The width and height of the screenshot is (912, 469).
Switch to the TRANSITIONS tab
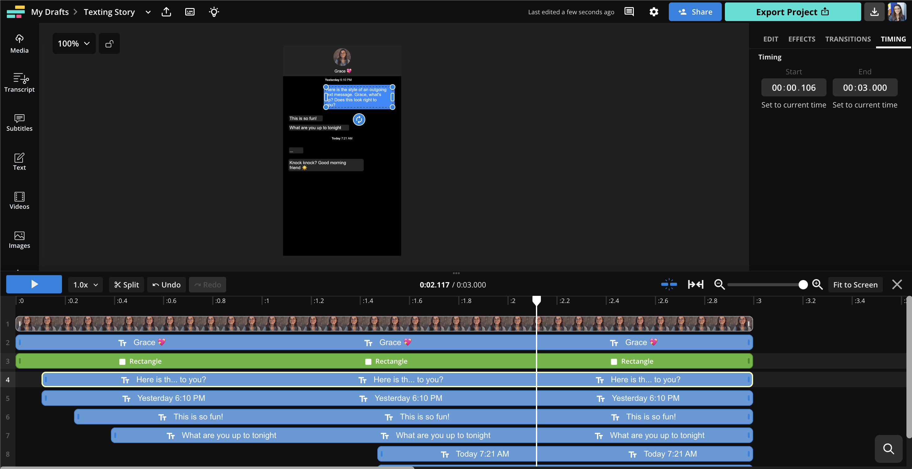848,39
